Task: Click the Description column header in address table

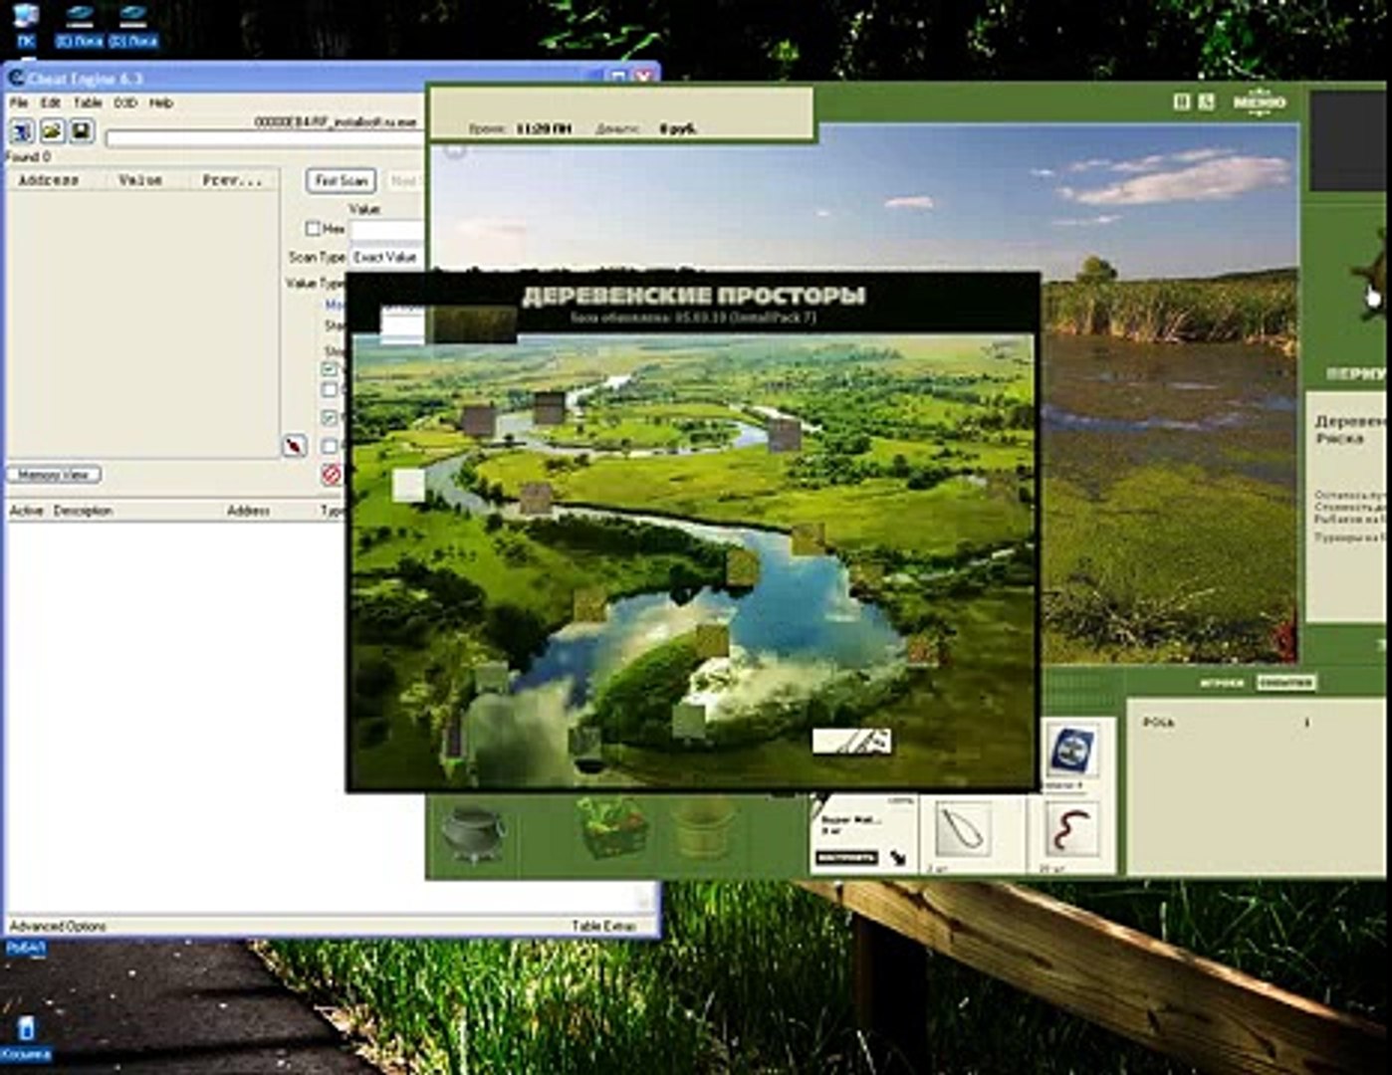Action: click(83, 511)
